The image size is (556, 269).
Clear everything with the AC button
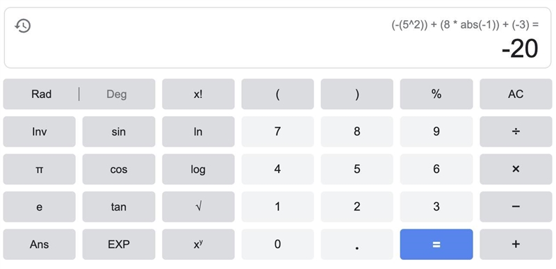point(516,94)
